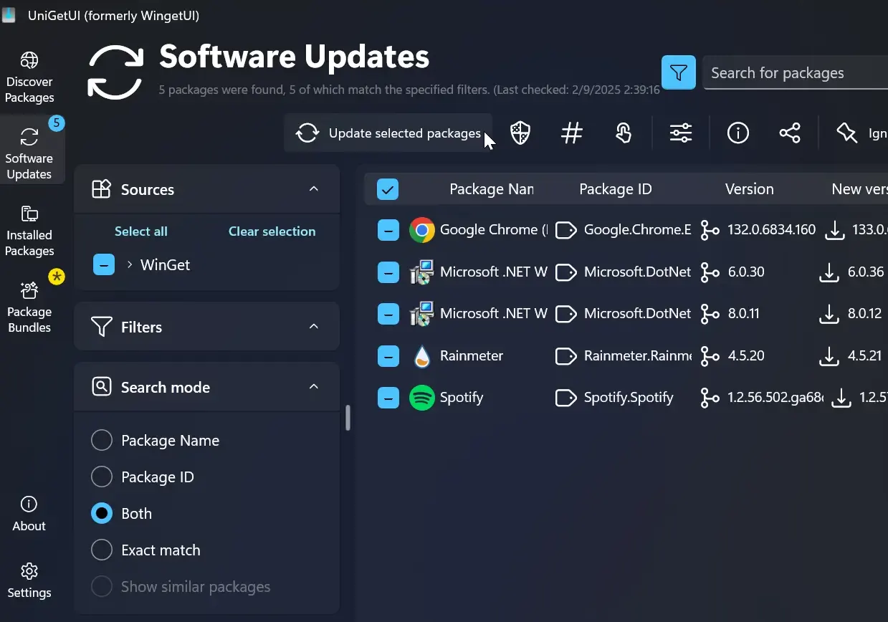Click .NET icon in 8.0.11 row

click(421, 314)
